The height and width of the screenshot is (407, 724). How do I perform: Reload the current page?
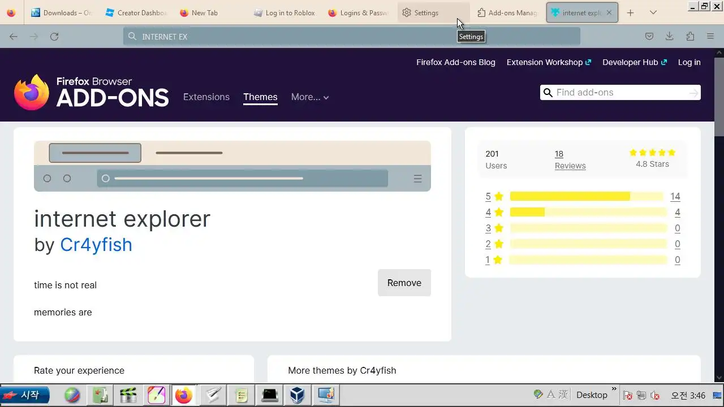(x=54, y=36)
